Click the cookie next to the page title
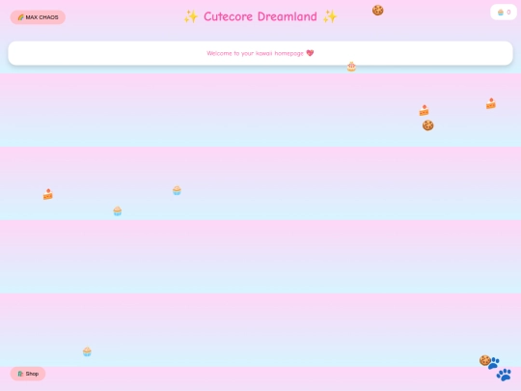The height and width of the screenshot is (391, 521). click(x=378, y=11)
